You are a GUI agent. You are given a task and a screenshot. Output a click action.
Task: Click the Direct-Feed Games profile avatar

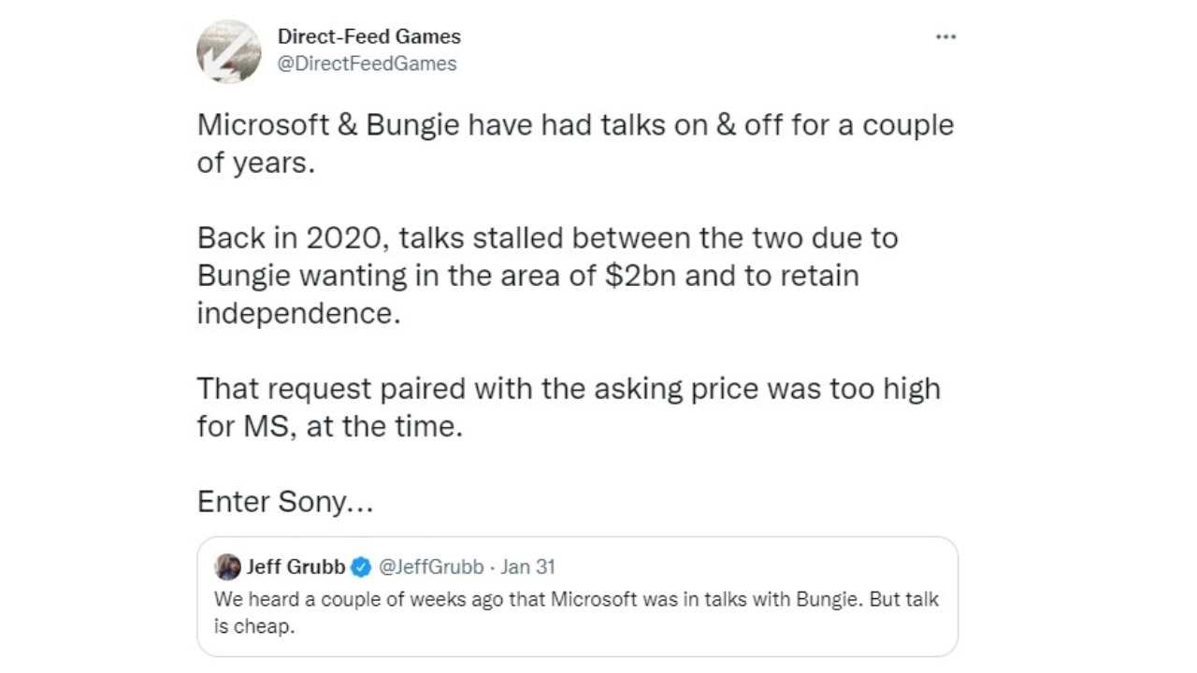point(229,51)
